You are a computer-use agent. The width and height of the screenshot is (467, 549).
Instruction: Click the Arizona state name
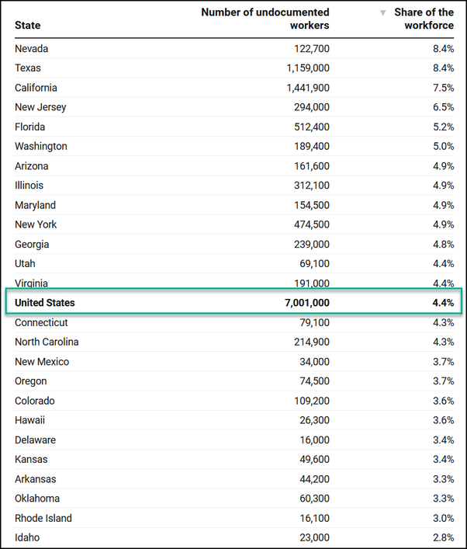click(x=31, y=166)
